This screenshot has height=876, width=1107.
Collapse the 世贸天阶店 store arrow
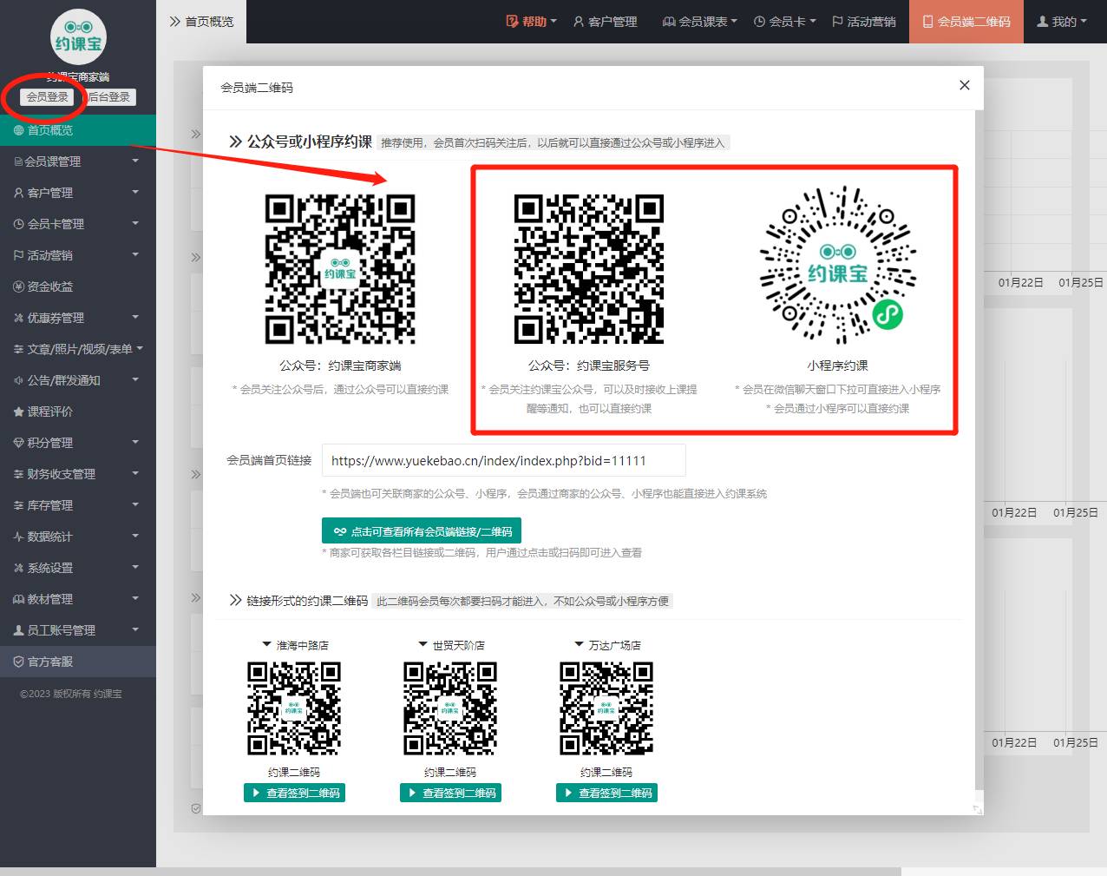[x=422, y=645]
